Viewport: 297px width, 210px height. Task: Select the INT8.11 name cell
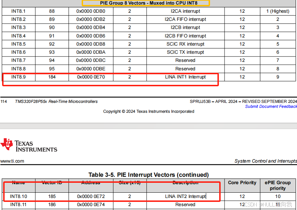click(x=18, y=204)
